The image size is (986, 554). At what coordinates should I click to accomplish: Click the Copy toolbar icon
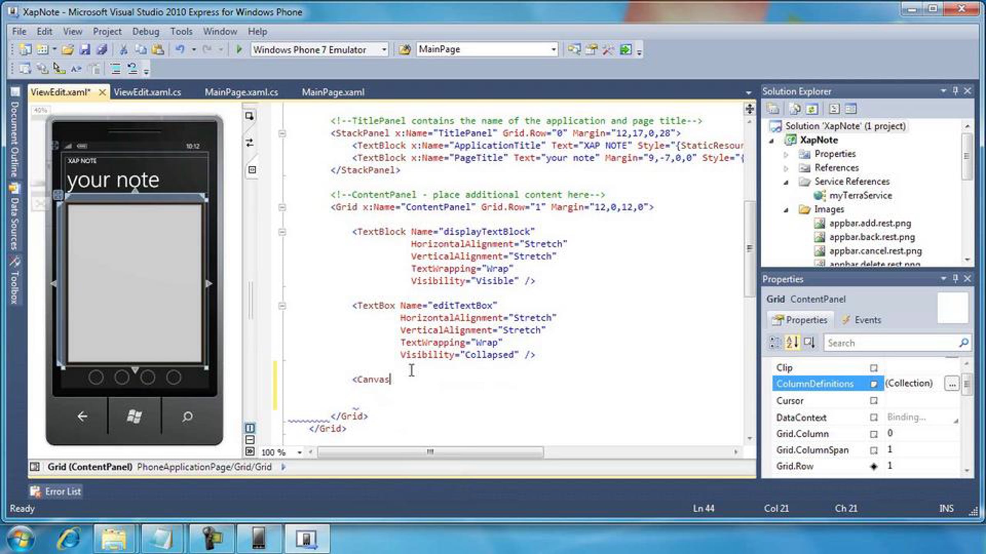pos(141,50)
